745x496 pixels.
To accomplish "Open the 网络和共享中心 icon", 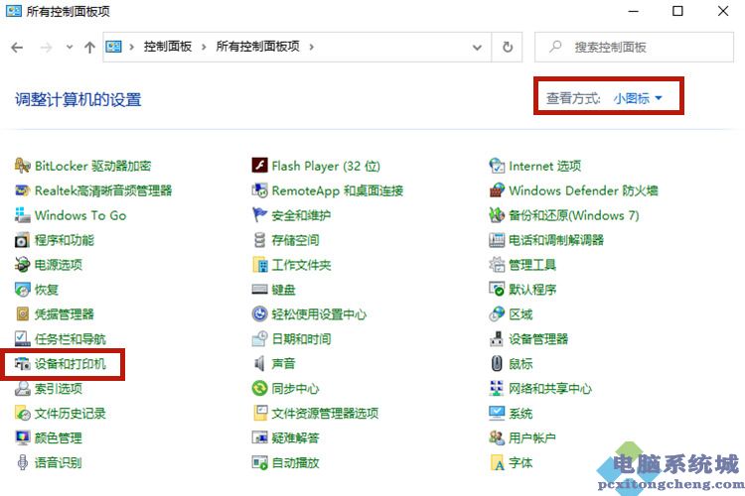I will (497, 389).
